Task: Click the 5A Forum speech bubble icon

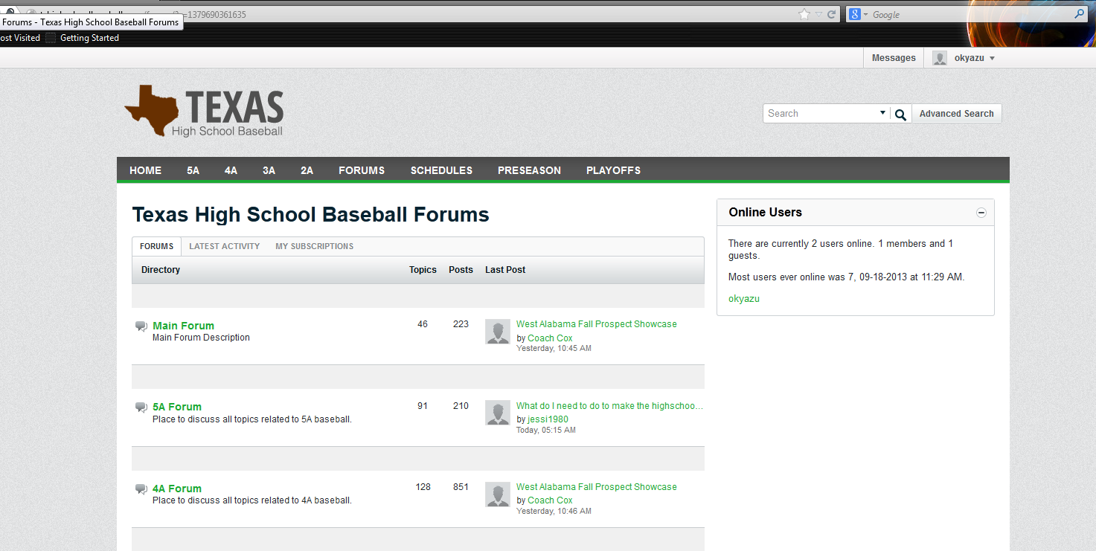Action: [141, 406]
